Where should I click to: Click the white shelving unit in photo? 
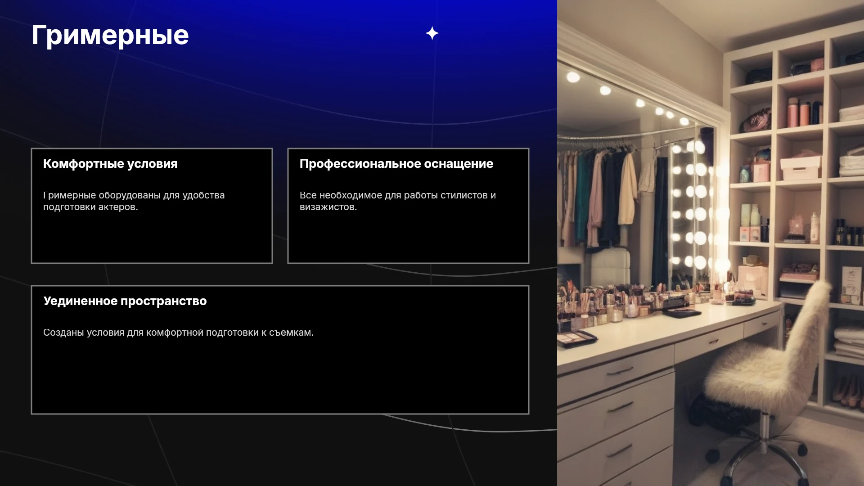coord(796,180)
